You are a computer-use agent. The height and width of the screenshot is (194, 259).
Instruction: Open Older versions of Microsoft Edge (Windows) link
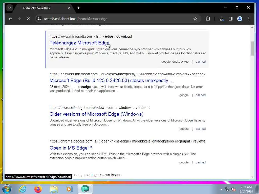pyautogui.click(x=96, y=114)
